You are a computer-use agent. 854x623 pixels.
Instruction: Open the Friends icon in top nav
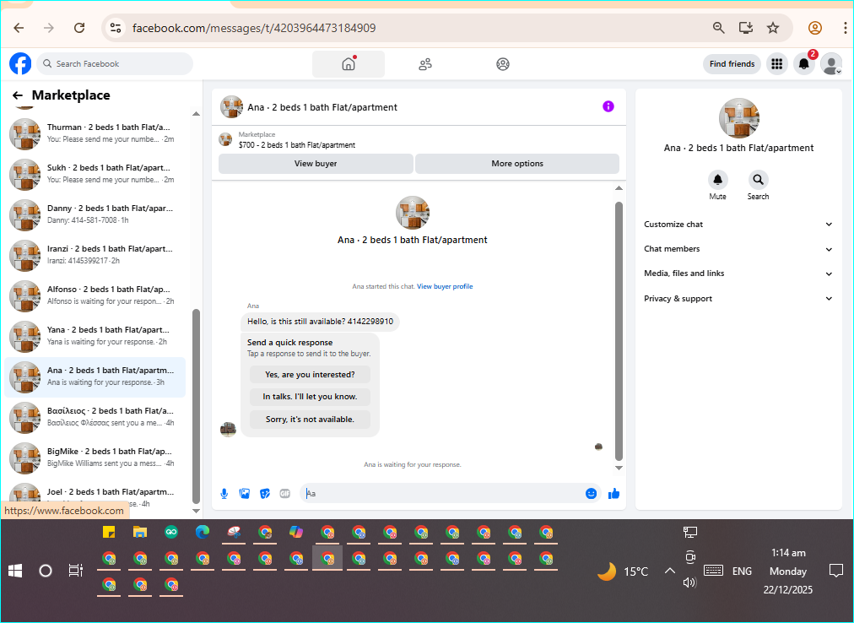[425, 64]
